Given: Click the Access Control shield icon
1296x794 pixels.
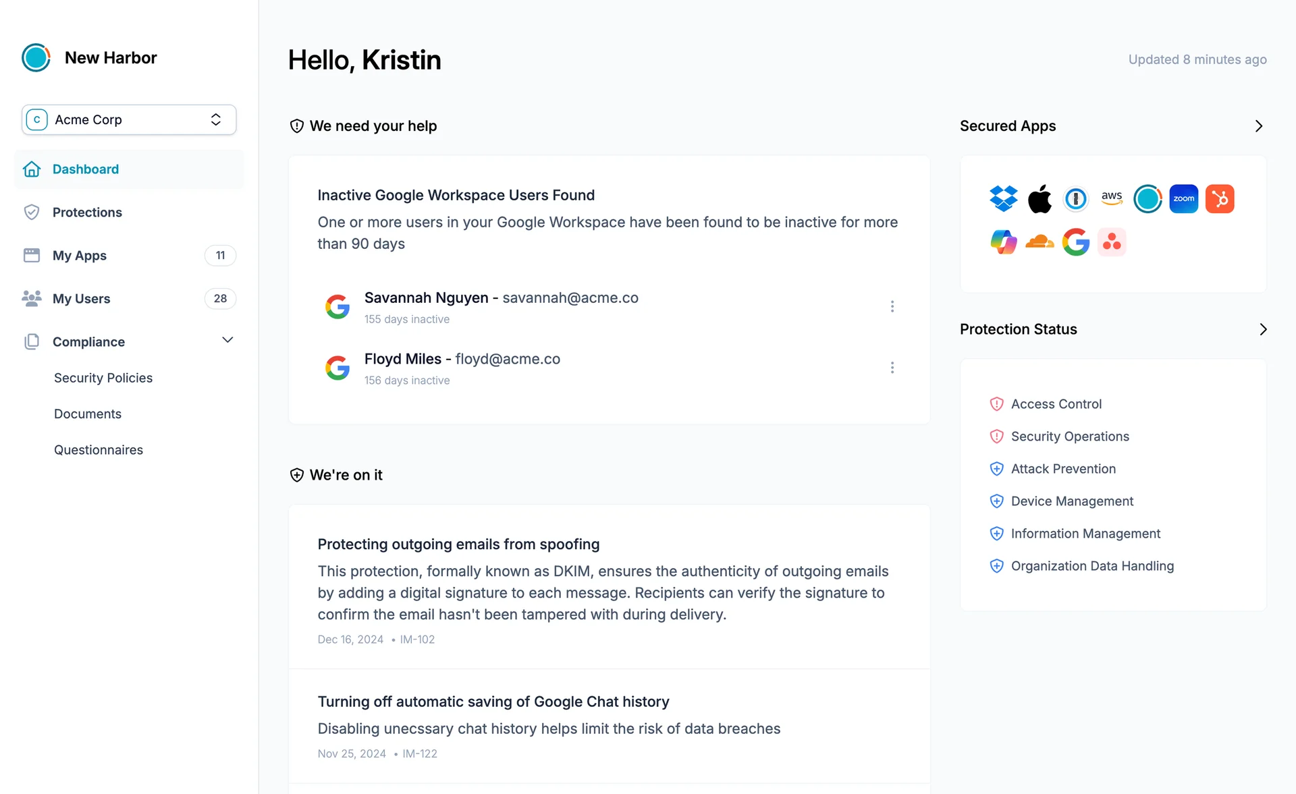Looking at the screenshot, I should 997,403.
